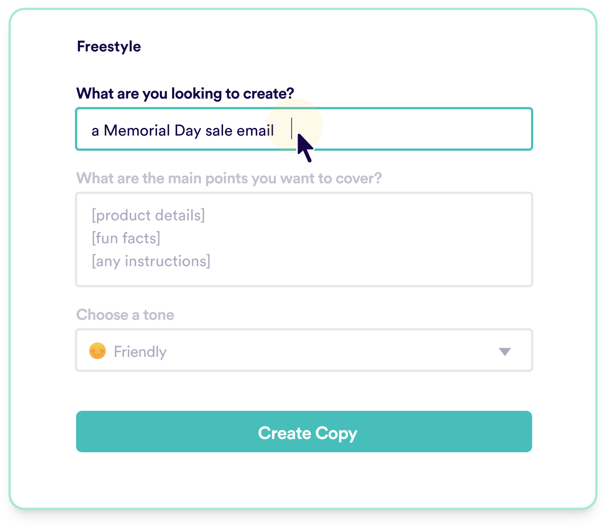Click the 'What are you looking to create?' label

click(x=185, y=93)
